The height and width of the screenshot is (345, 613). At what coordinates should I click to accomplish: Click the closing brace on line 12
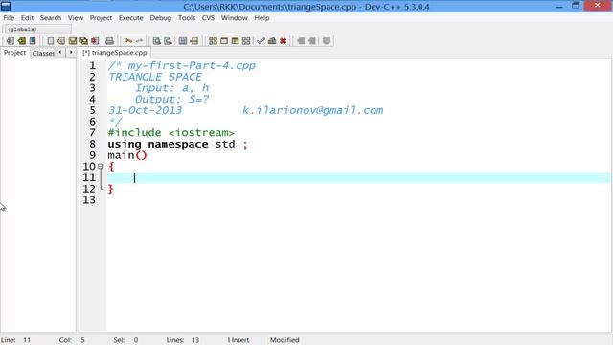pyautogui.click(x=111, y=189)
